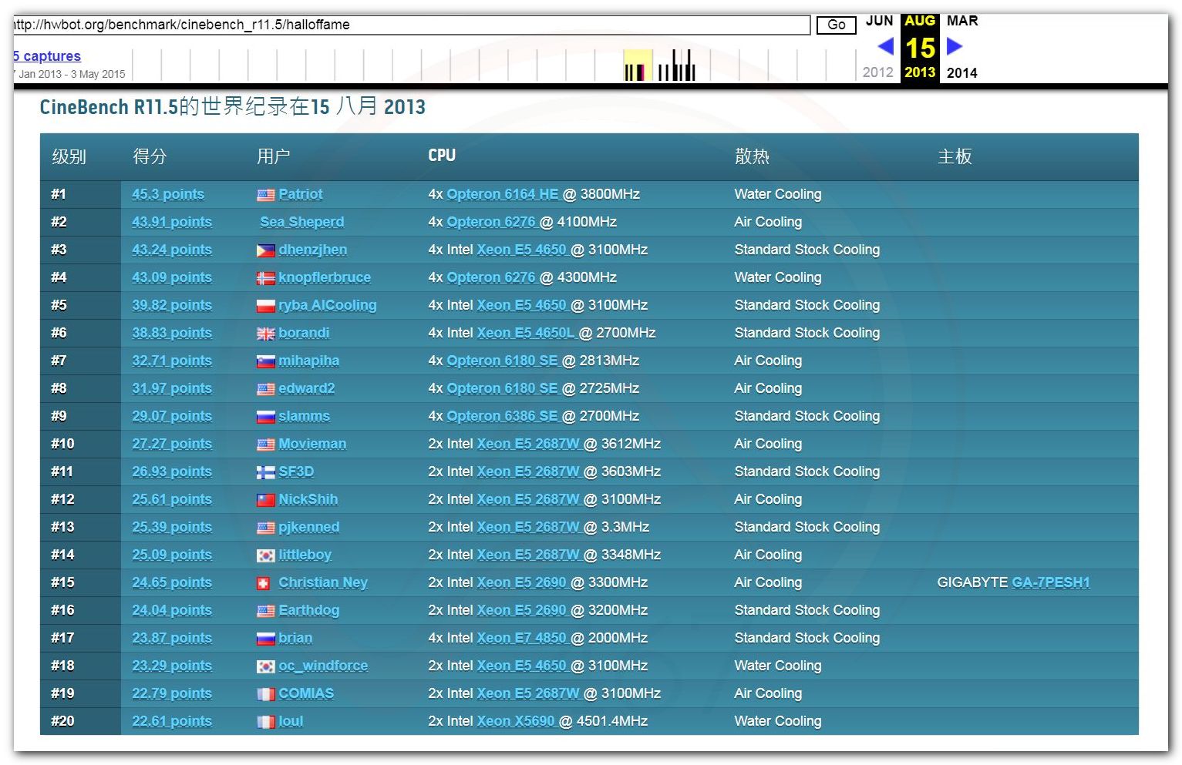This screenshot has height=765, width=1182.
Task: Click the Finland flag beside SF3D
Action: (265, 472)
